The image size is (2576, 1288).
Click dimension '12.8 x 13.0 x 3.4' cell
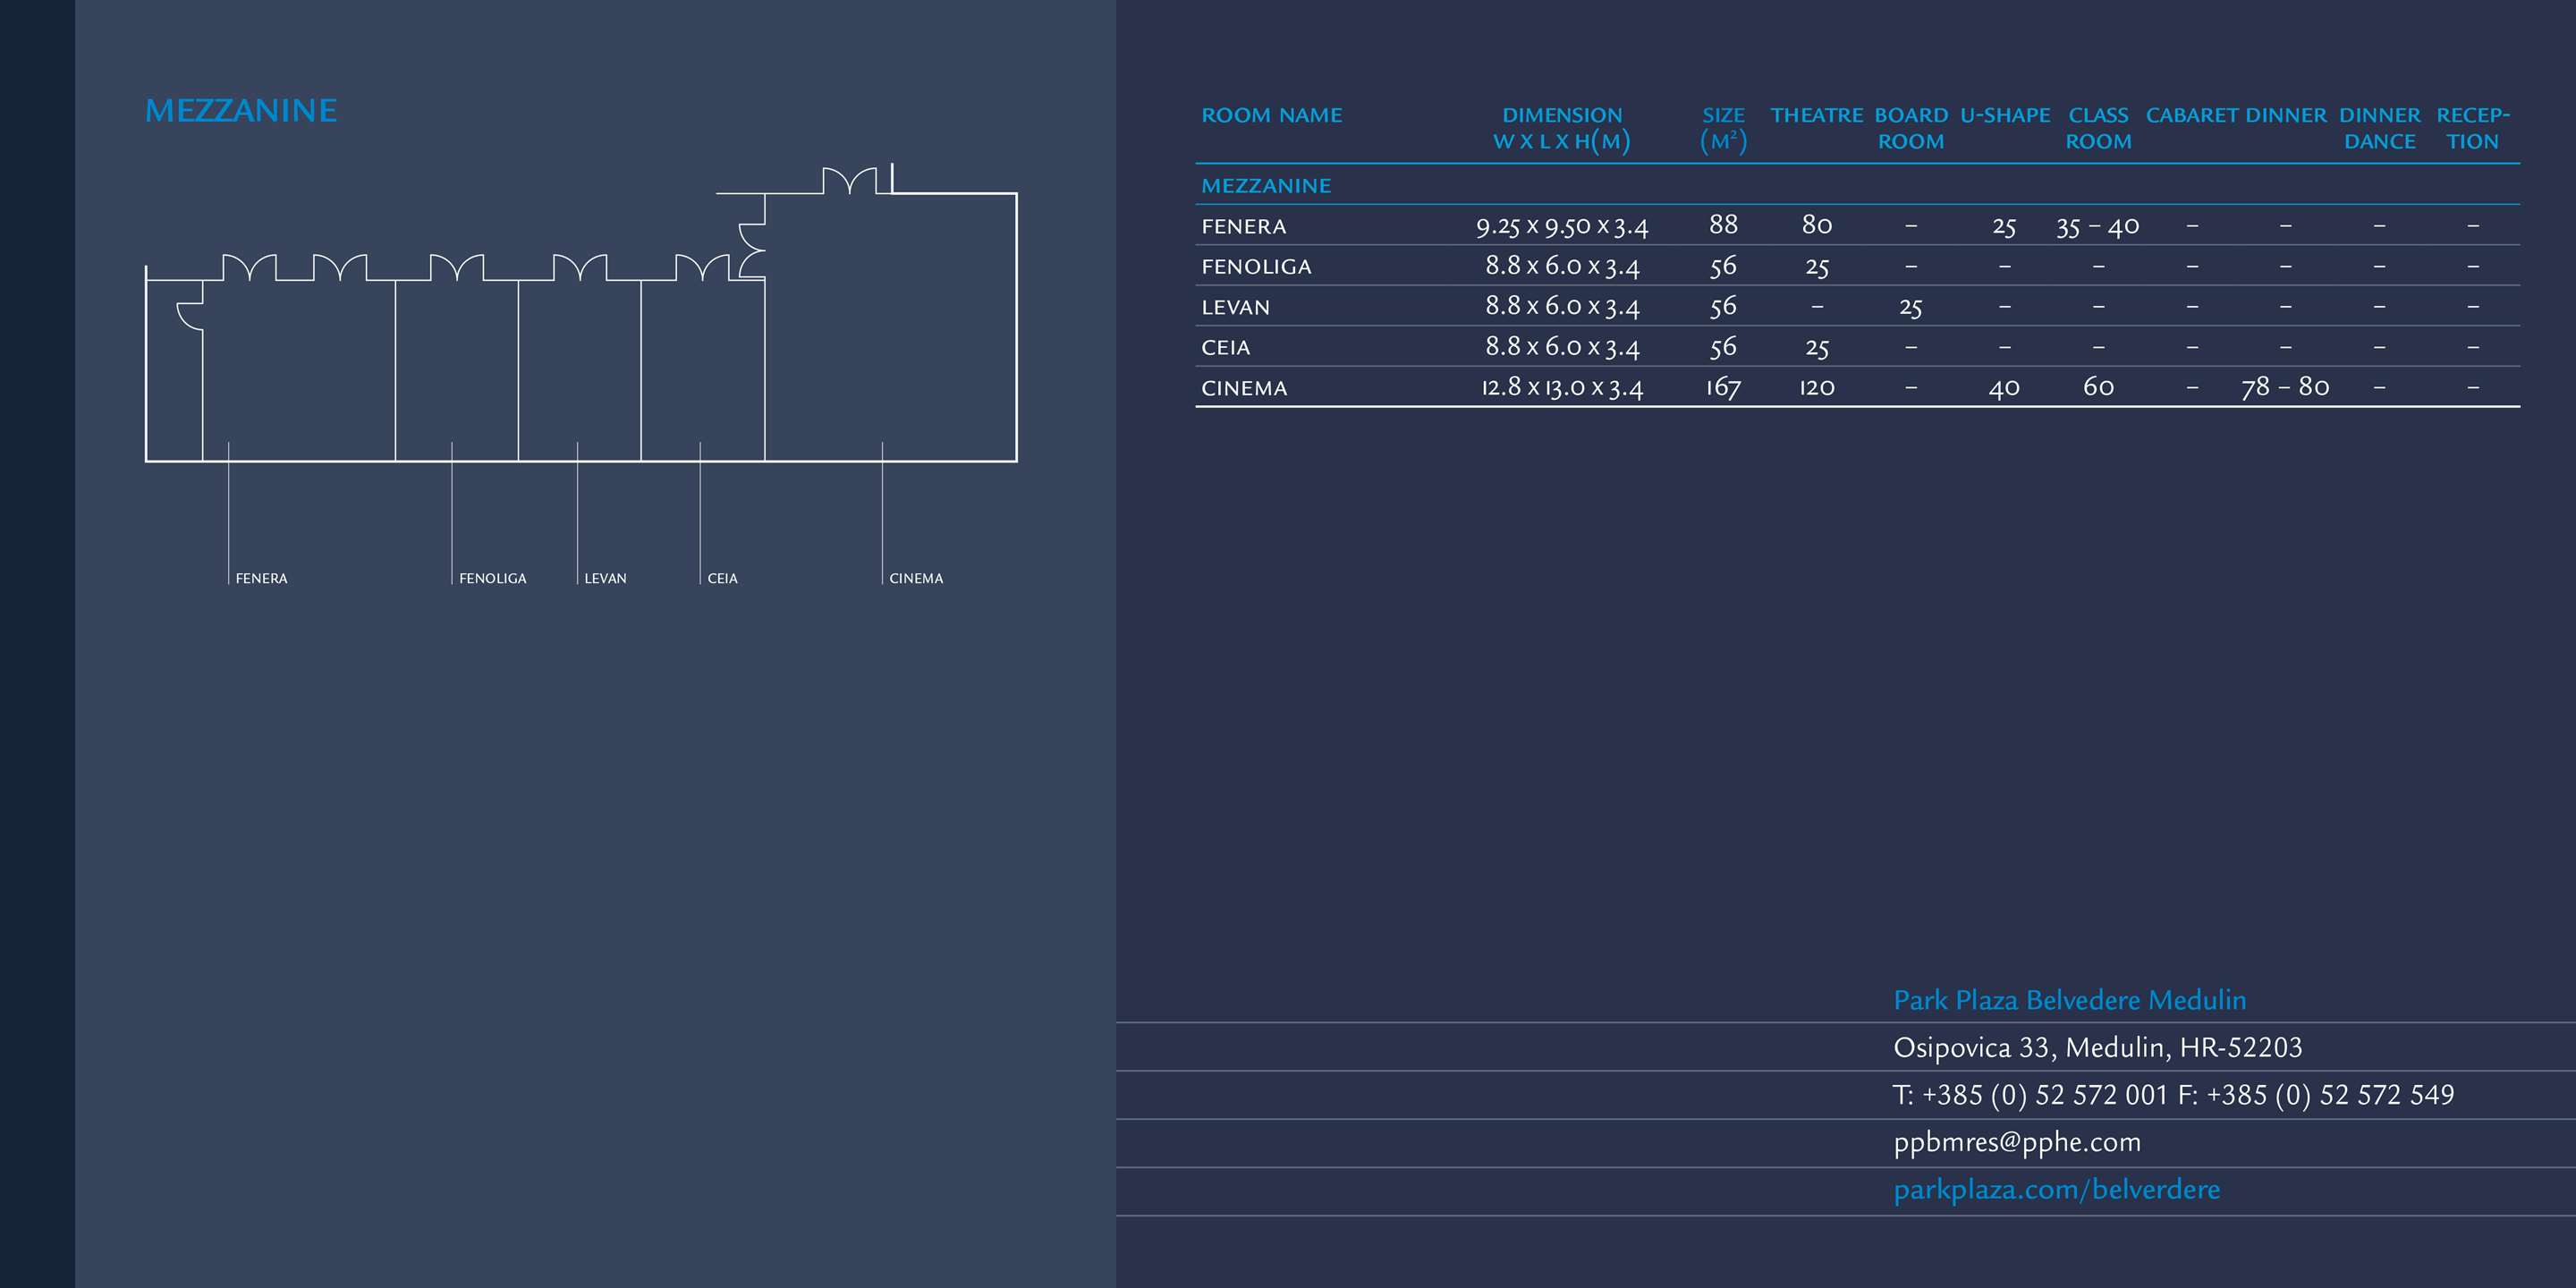pos(1562,388)
